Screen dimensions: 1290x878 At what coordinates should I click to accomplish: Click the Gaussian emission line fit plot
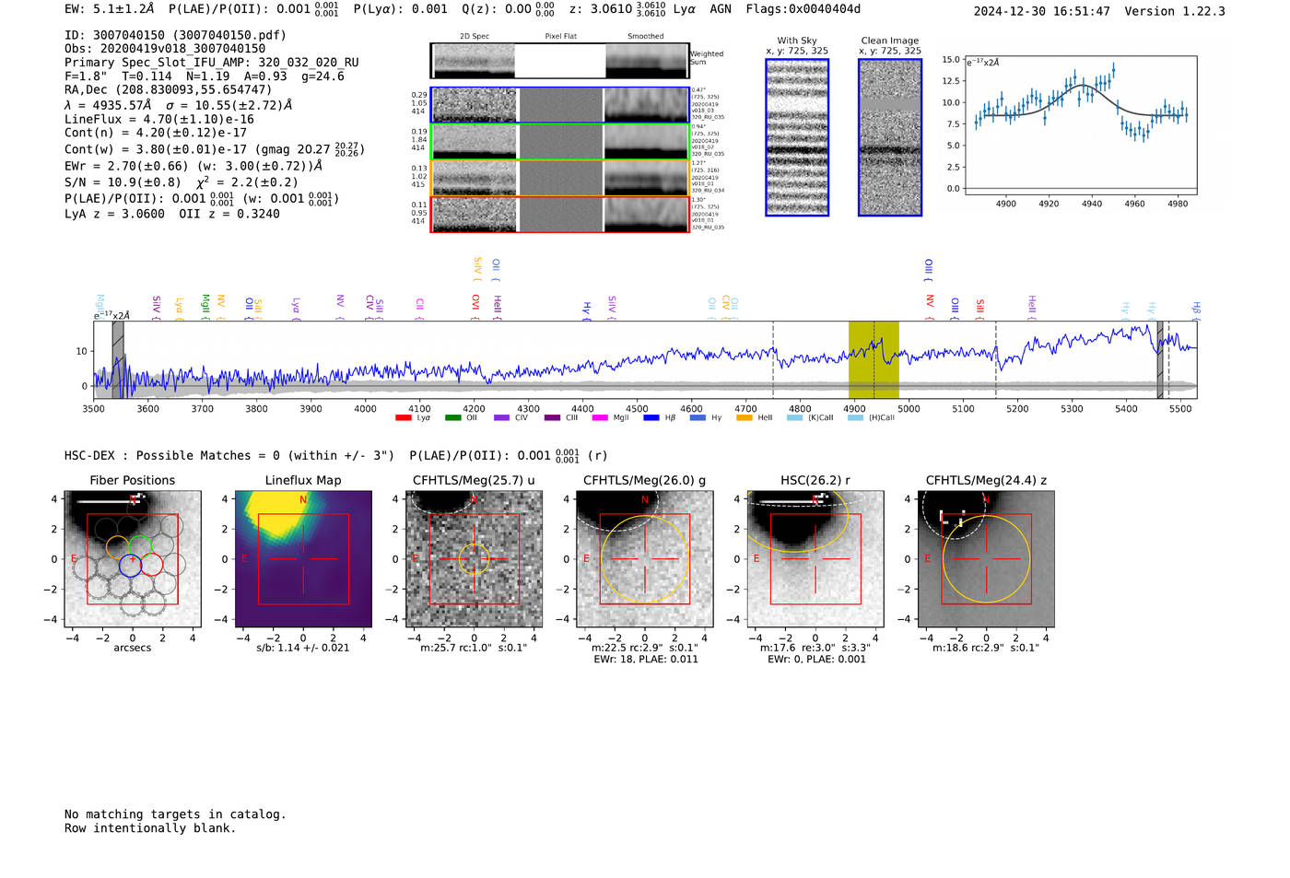click(1080, 125)
